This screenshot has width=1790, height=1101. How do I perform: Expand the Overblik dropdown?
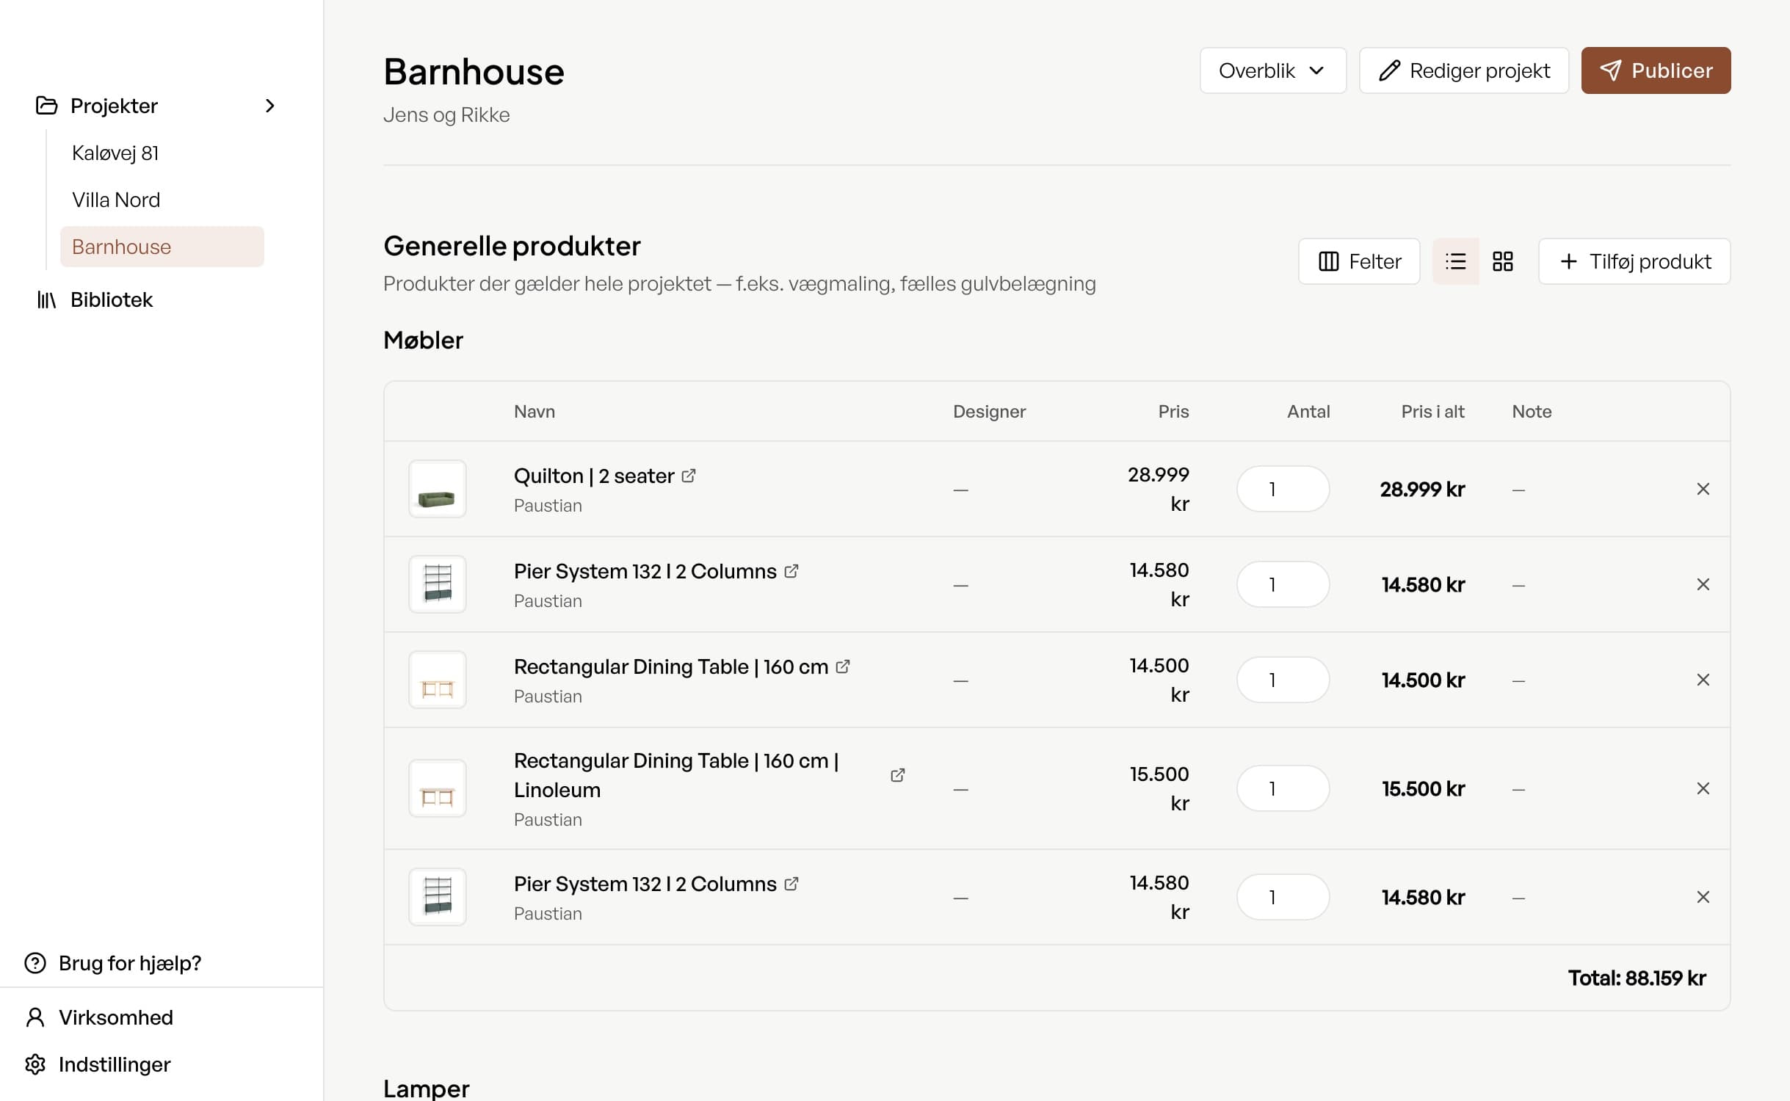(1272, 70)
